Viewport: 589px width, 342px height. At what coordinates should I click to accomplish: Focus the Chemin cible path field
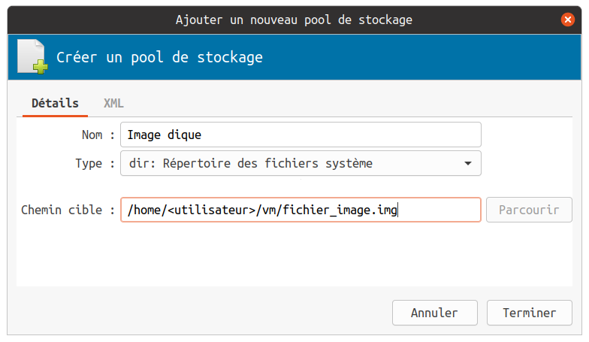[301, 210]
